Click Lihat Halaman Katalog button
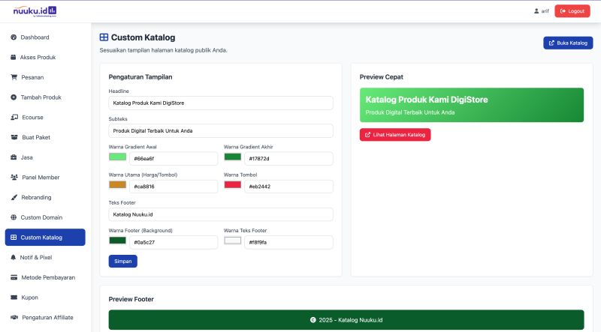 coord(395,135)
